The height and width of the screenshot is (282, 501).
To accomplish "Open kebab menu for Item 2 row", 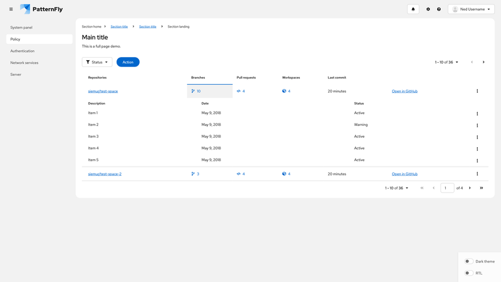I will (x=477, y=125).
